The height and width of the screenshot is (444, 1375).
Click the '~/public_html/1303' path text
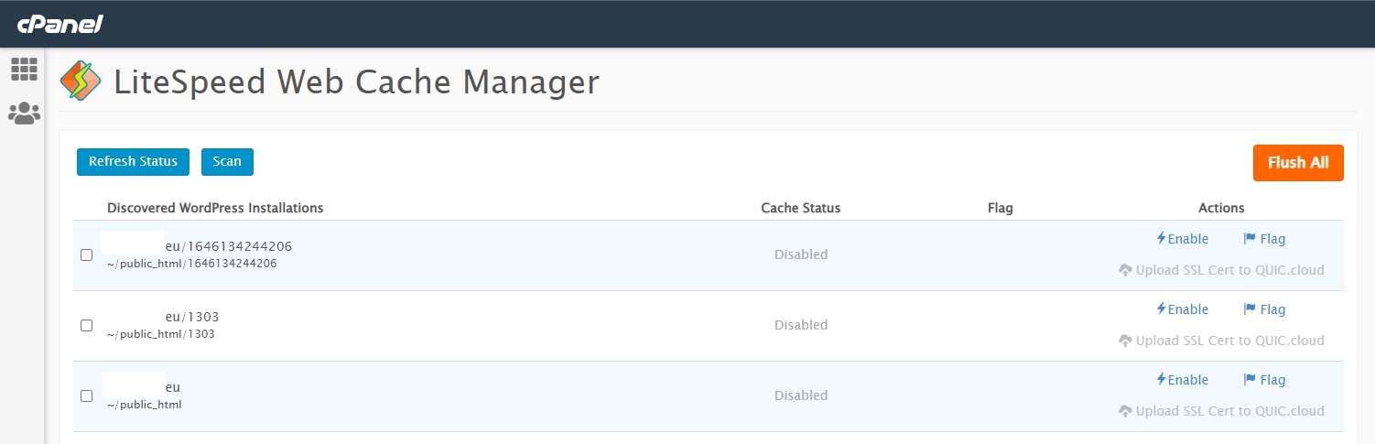[x=160, y=334]
